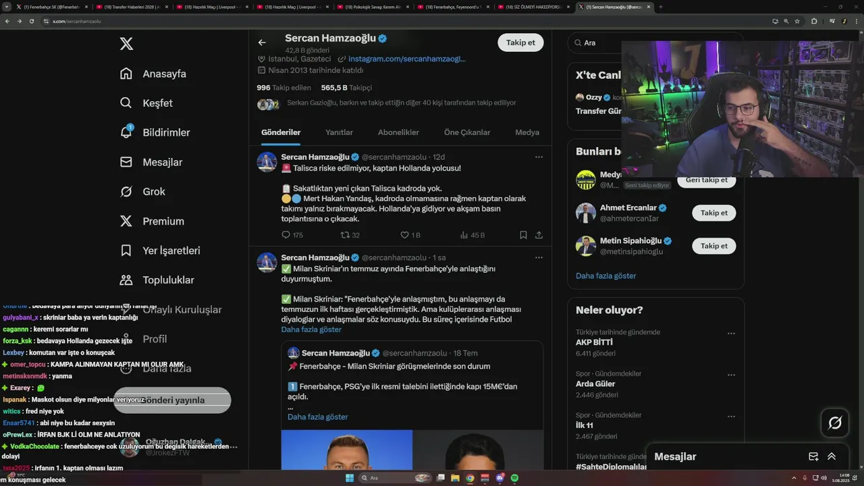864x486 pixels.
Task: Follow Metin Sipahioğlu
Action: [713, 246]
